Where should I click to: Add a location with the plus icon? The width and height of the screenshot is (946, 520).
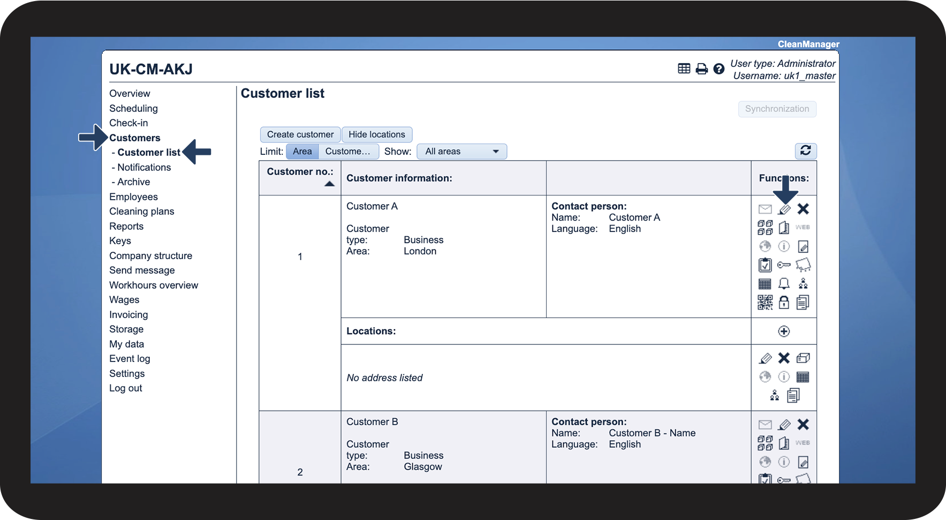coord(784,331)
